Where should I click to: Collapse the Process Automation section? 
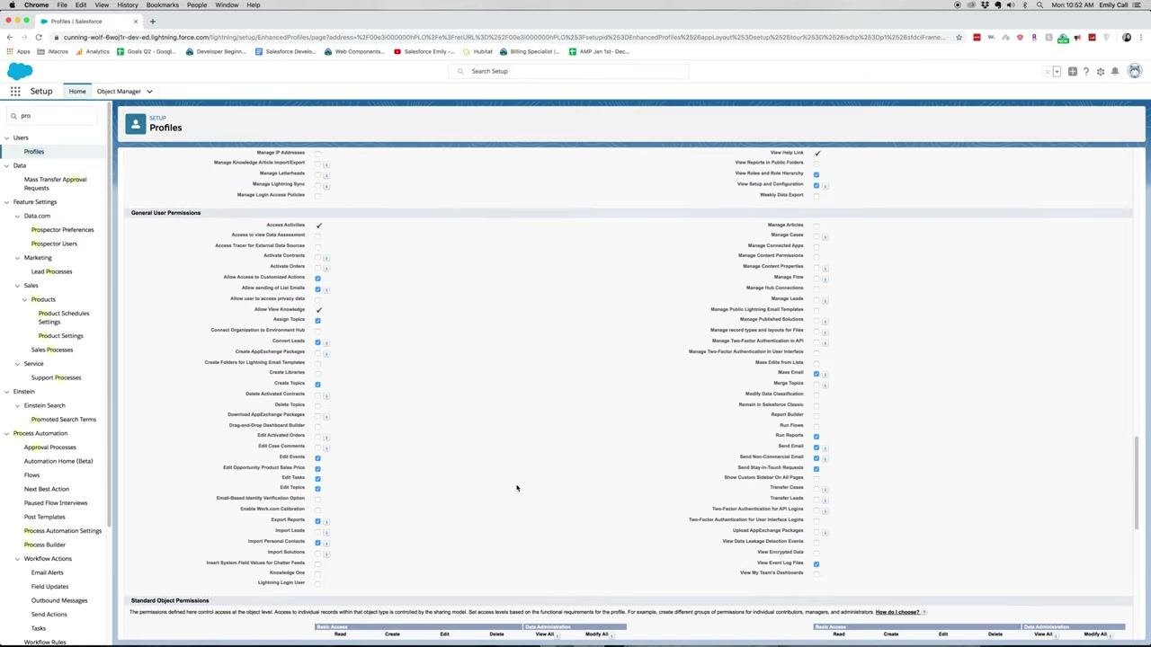[7, 434]
